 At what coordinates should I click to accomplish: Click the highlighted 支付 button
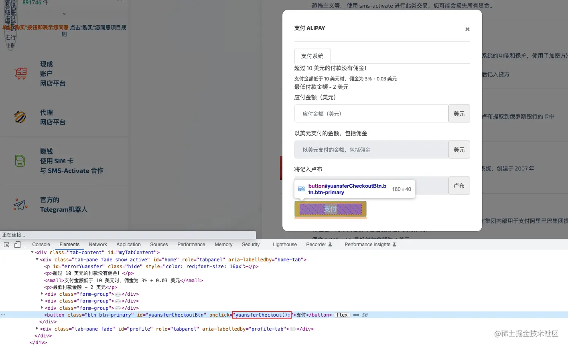(x=331, y=209)
